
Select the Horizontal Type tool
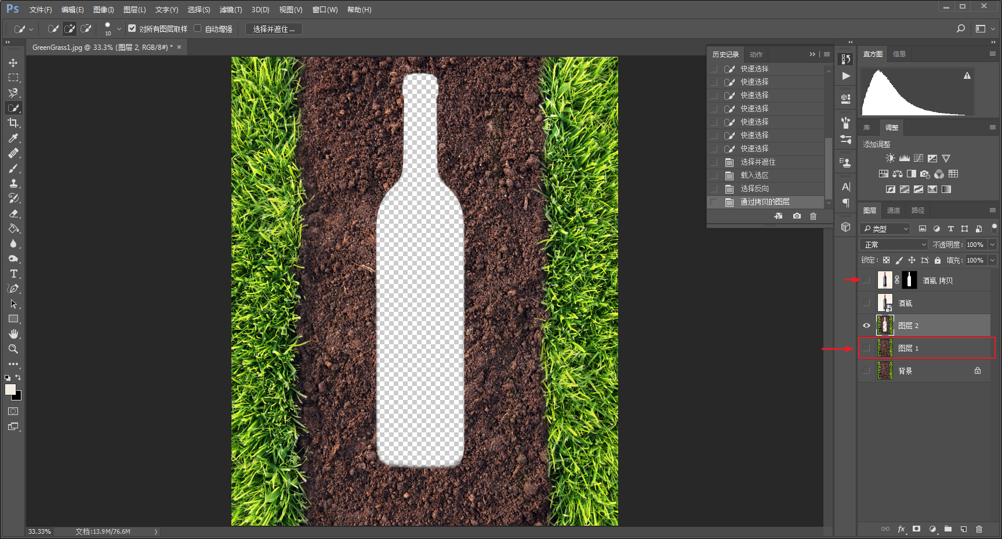(13, 274)
